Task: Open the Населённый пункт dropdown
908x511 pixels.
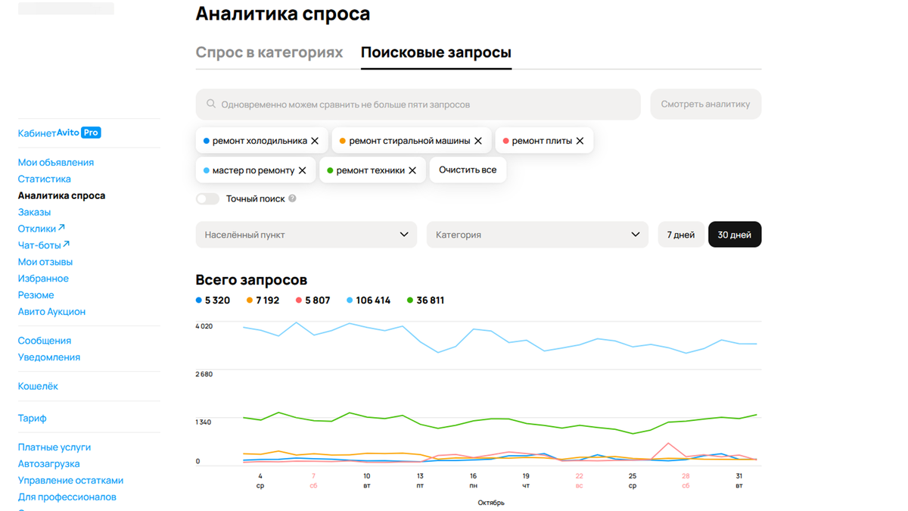Action: [x=306, y=234]
